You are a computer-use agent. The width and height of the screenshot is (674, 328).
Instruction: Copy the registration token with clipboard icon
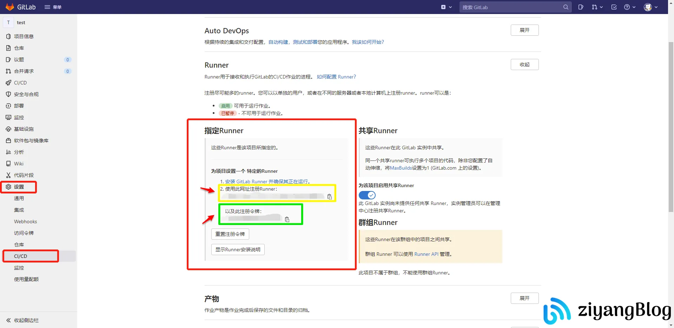pyautogui.click(x=288, y=219)
